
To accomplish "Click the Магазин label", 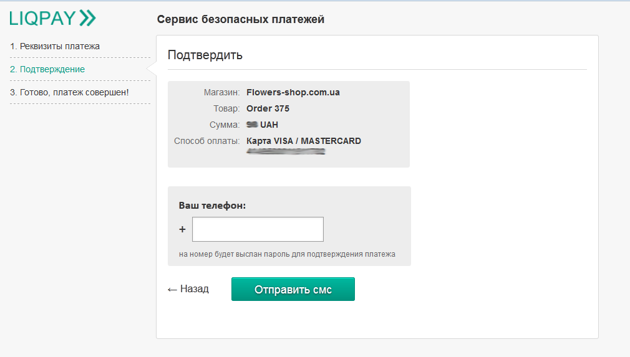I will pyautogui.click(x=221, y=92).
